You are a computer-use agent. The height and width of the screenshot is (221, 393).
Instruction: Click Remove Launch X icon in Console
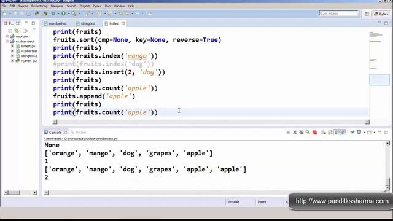[x=295, y=133]
